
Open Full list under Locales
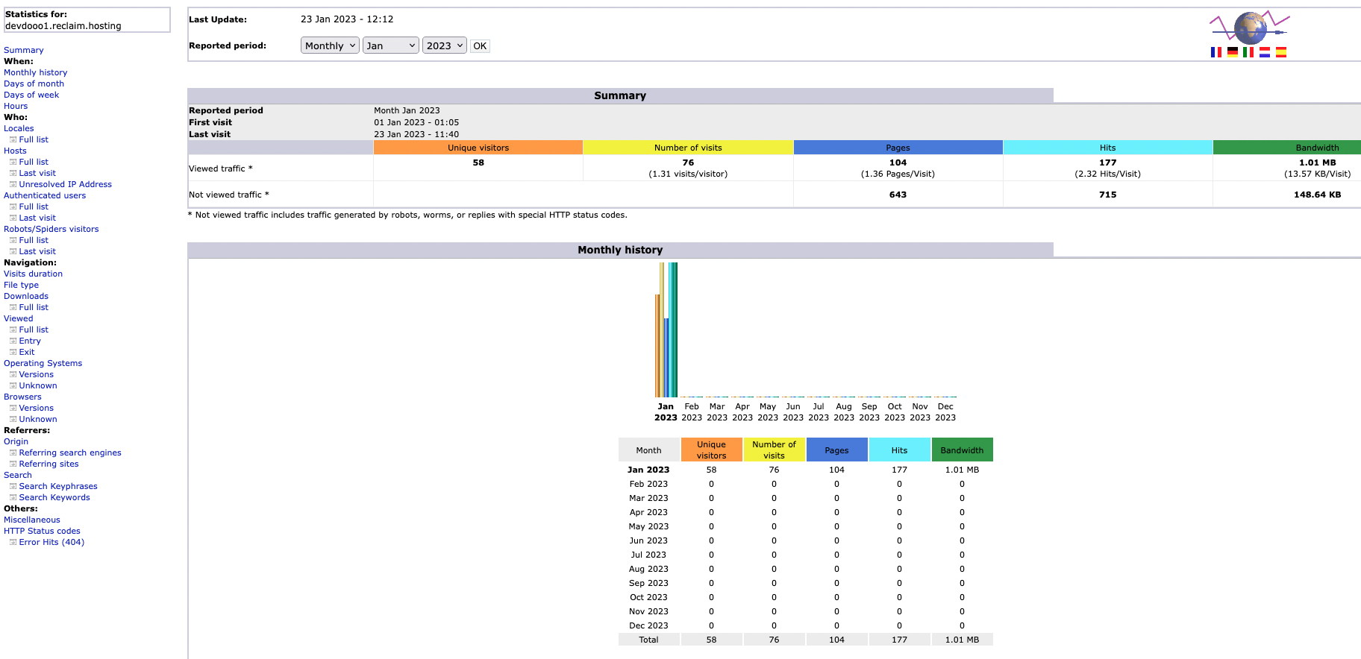point(34,139)
